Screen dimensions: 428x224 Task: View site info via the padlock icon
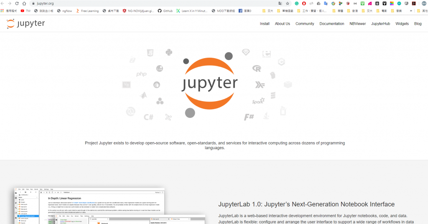[33, 3]
